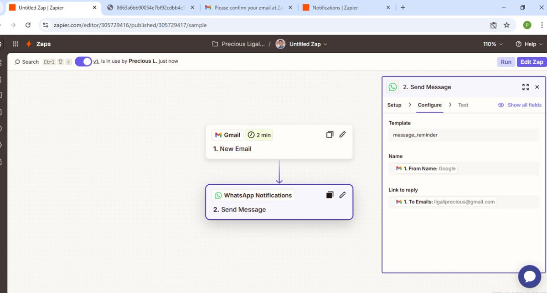Click the copy icon on the Send Message step

click(x=330, y=195)
